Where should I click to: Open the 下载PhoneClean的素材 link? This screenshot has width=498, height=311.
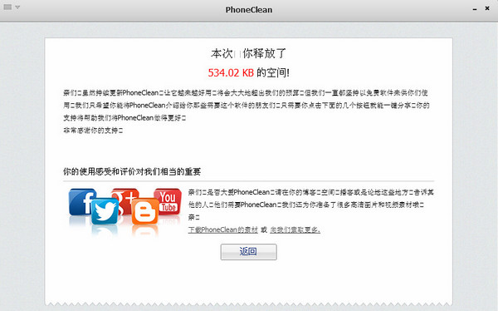coord(223,230)
